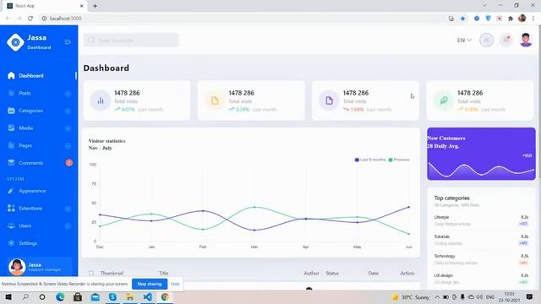The height and width of the screenshot is (304, 541).
Task: Click the search magnifier icon
Action: pyautogui.click(x=91, y=41)
